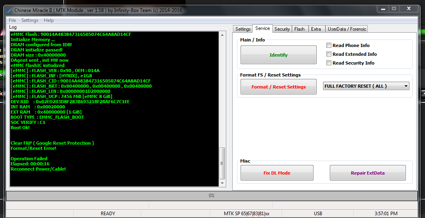Click the 'INT RAM : 0x00020000' log line
The image size is (425, 218).
(38, 107)
